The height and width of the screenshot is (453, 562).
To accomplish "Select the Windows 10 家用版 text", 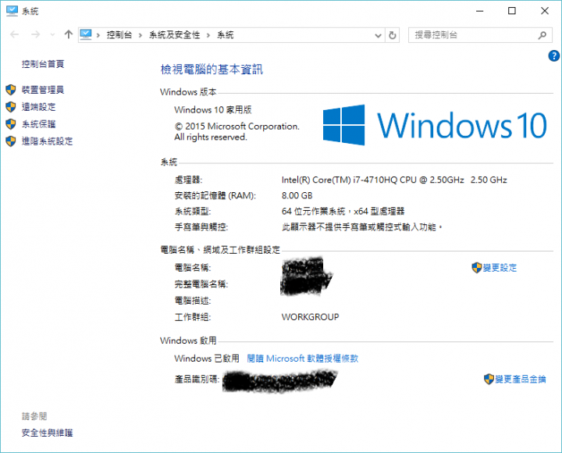I will [213, 110].
